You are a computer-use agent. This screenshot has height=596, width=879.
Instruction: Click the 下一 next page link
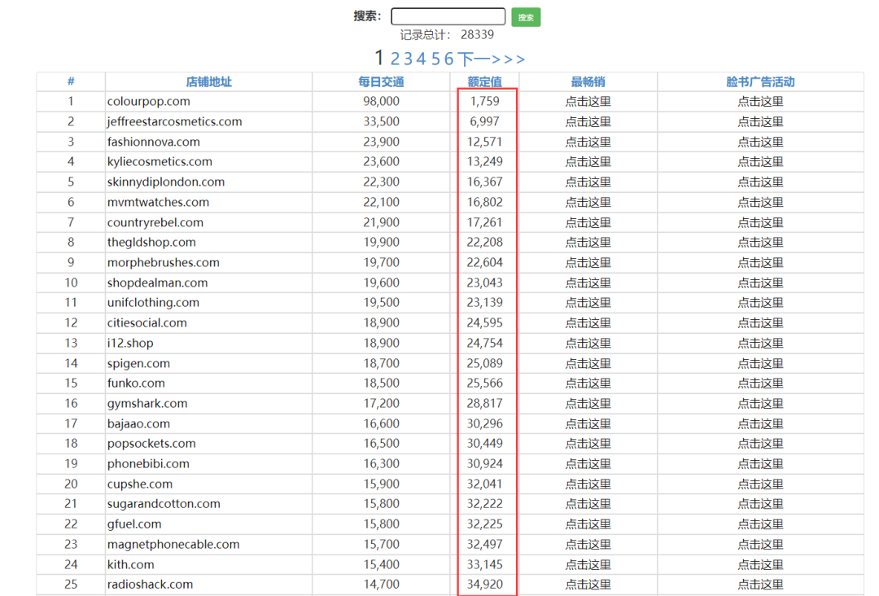coord(474,59)
